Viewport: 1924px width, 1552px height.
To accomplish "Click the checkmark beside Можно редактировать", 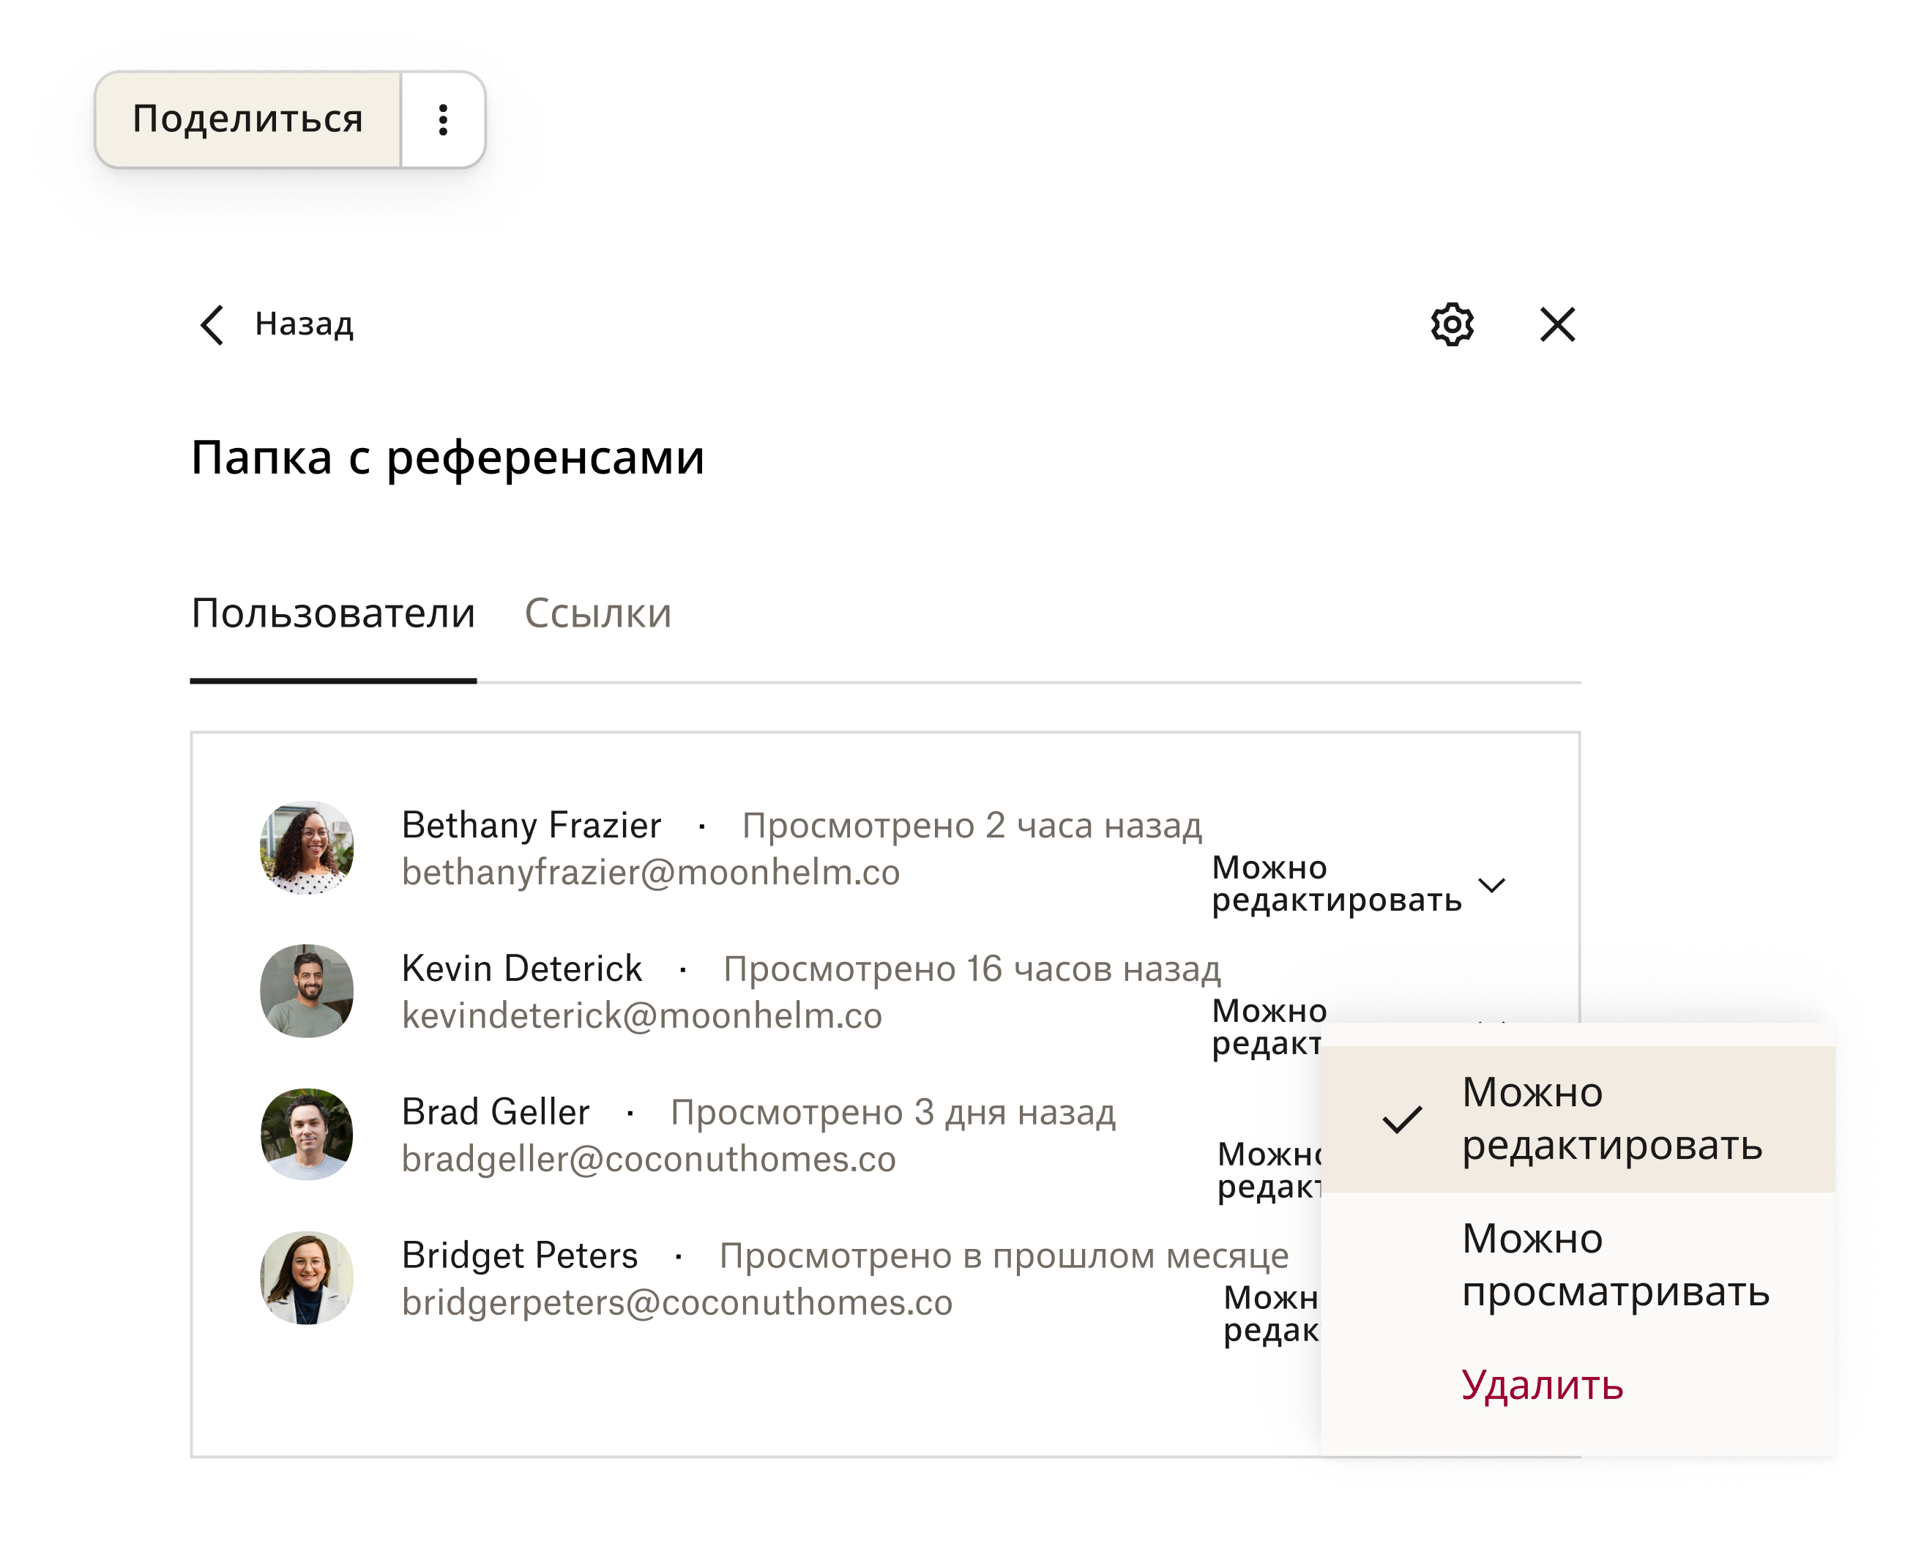I will [x=1402, y=1119].
